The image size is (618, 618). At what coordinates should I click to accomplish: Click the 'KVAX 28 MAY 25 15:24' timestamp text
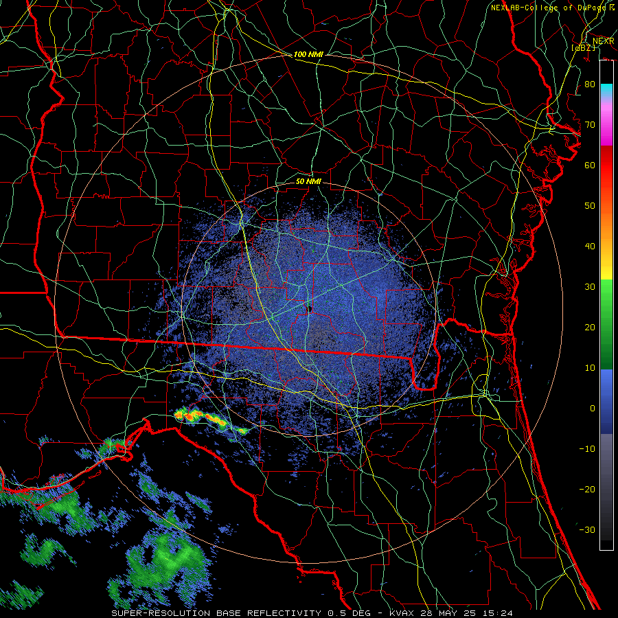pos(451,613)
